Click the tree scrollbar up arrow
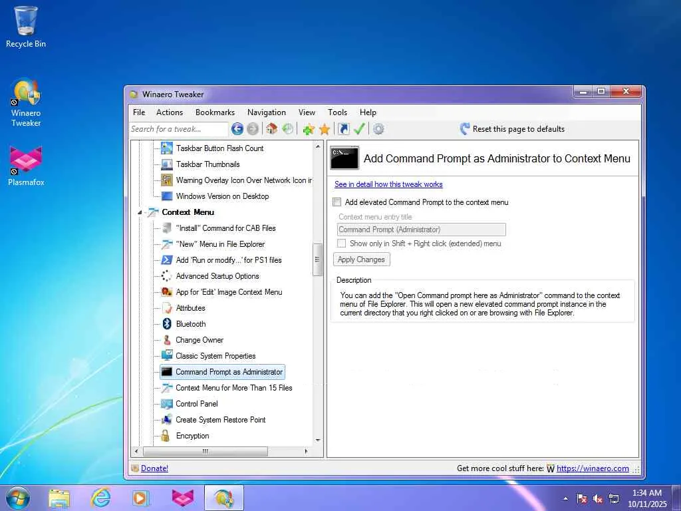 pos(317,146)
